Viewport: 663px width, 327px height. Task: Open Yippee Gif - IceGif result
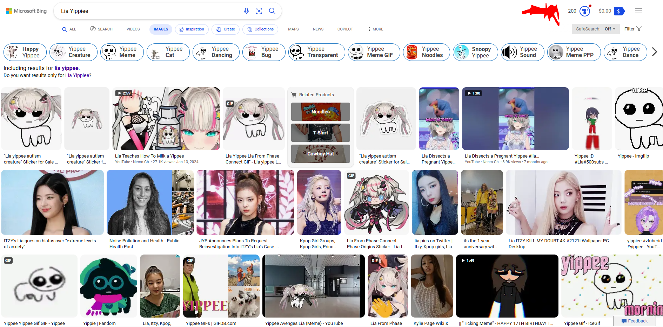click(612, 286)
